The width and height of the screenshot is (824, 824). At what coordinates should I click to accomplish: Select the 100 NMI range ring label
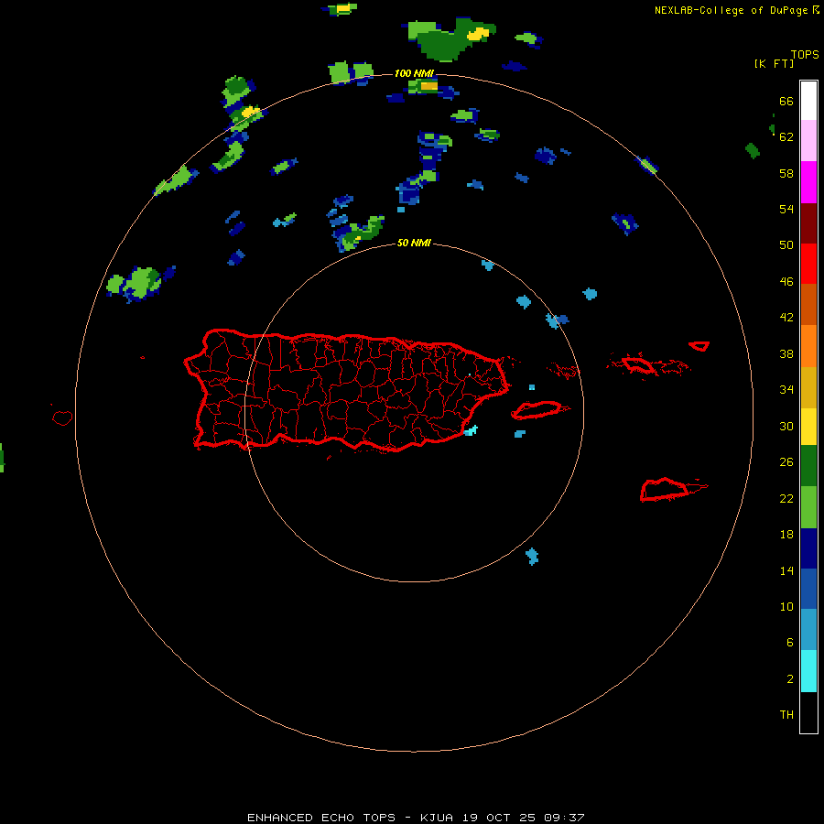(414, 73)
